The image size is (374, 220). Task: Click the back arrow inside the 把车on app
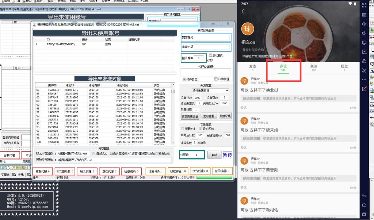point(243,11)
